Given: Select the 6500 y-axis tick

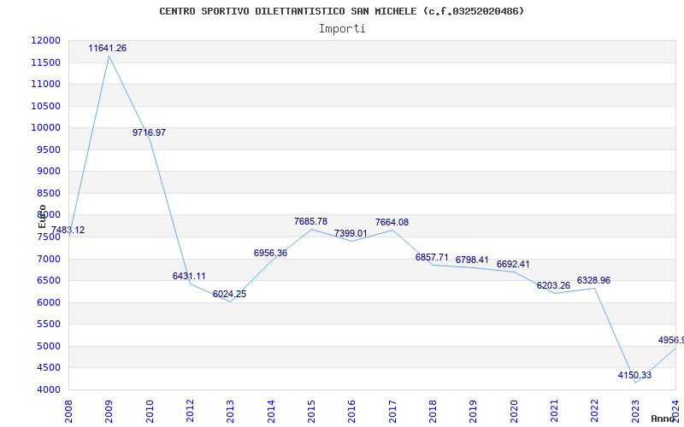Looking at the screenshot, I should tap(48, 281).
